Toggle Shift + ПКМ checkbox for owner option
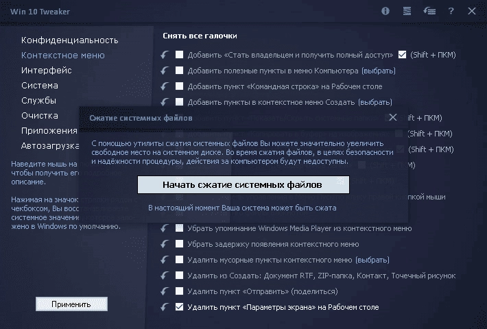Screen dimensions: 487x329 pos(402,55)
